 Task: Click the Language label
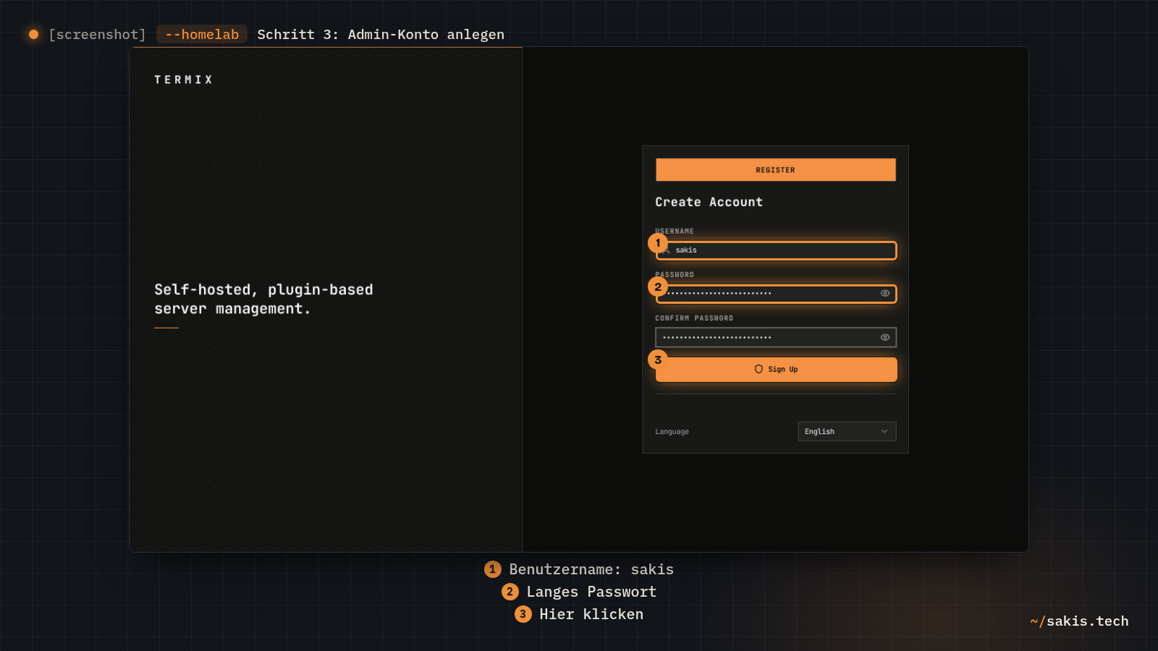coord(672,432)
